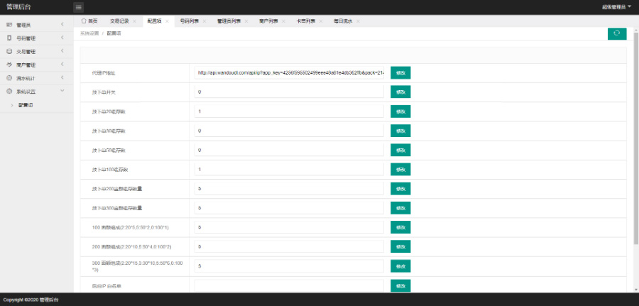Click the vertical page scrollbar
The width and height of the screenshot is (639, 306).
[x=635, y=142]
